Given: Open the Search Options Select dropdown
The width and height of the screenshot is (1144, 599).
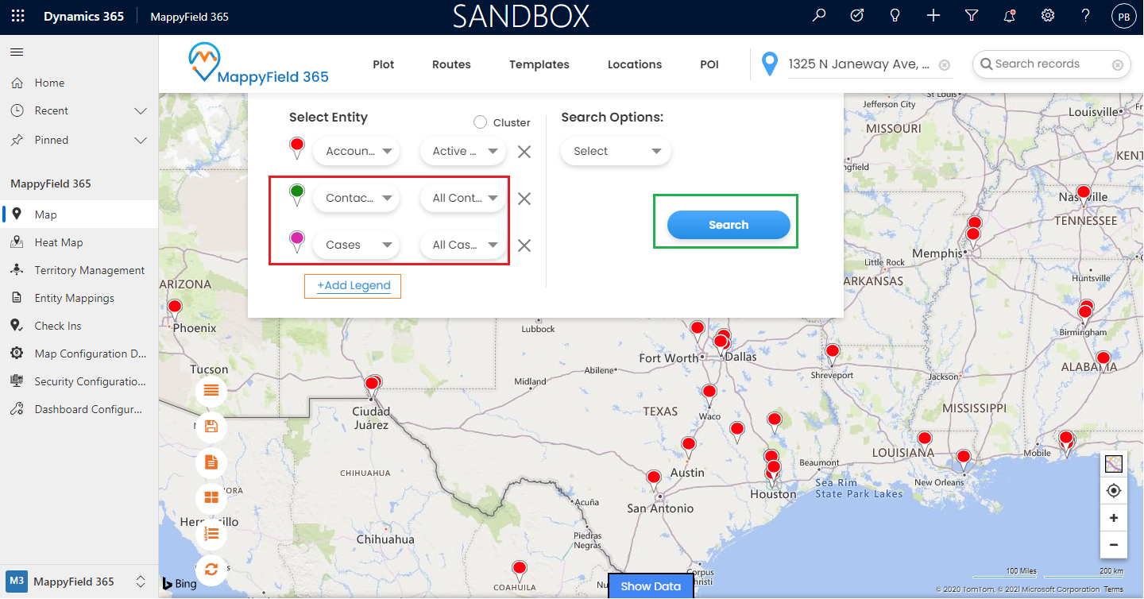Looking at the screenshot, I should point(616,151).
